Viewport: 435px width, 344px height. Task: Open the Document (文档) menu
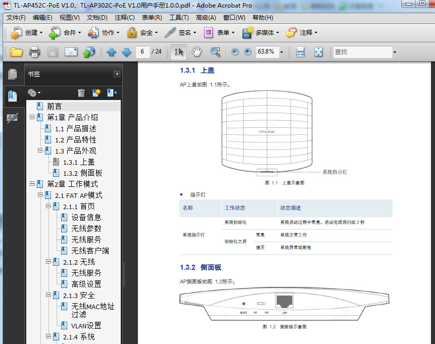97,18
